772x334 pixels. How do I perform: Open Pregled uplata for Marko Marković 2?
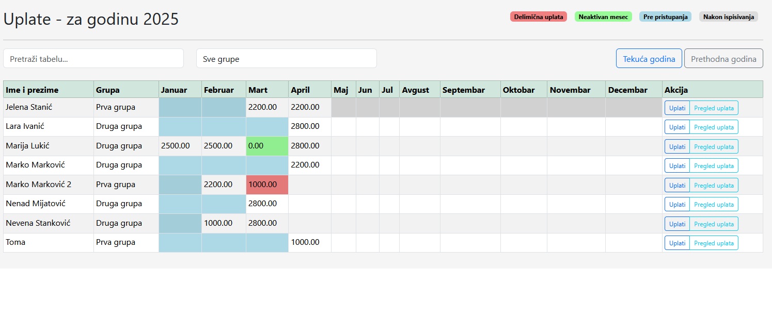pyautogui.click(x=714, y=185)
